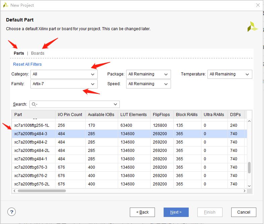Sort by LUT Elements column header
264x224 pixels.
(134, 115)
